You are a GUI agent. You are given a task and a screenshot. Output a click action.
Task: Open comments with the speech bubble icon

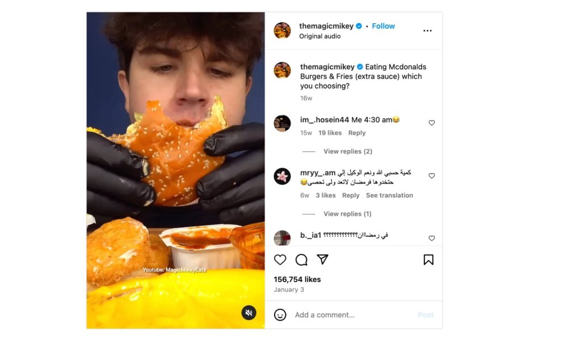click(x=301, y=260)
